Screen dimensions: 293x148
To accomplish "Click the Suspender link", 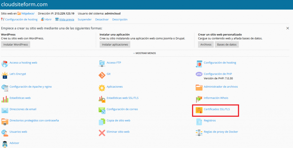I will (85, 19).
